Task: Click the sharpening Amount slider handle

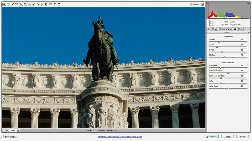Action: 219,42
